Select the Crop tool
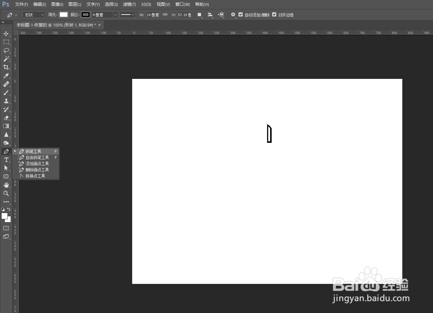This screenshot has width=433, height=313. pos(6,67)
